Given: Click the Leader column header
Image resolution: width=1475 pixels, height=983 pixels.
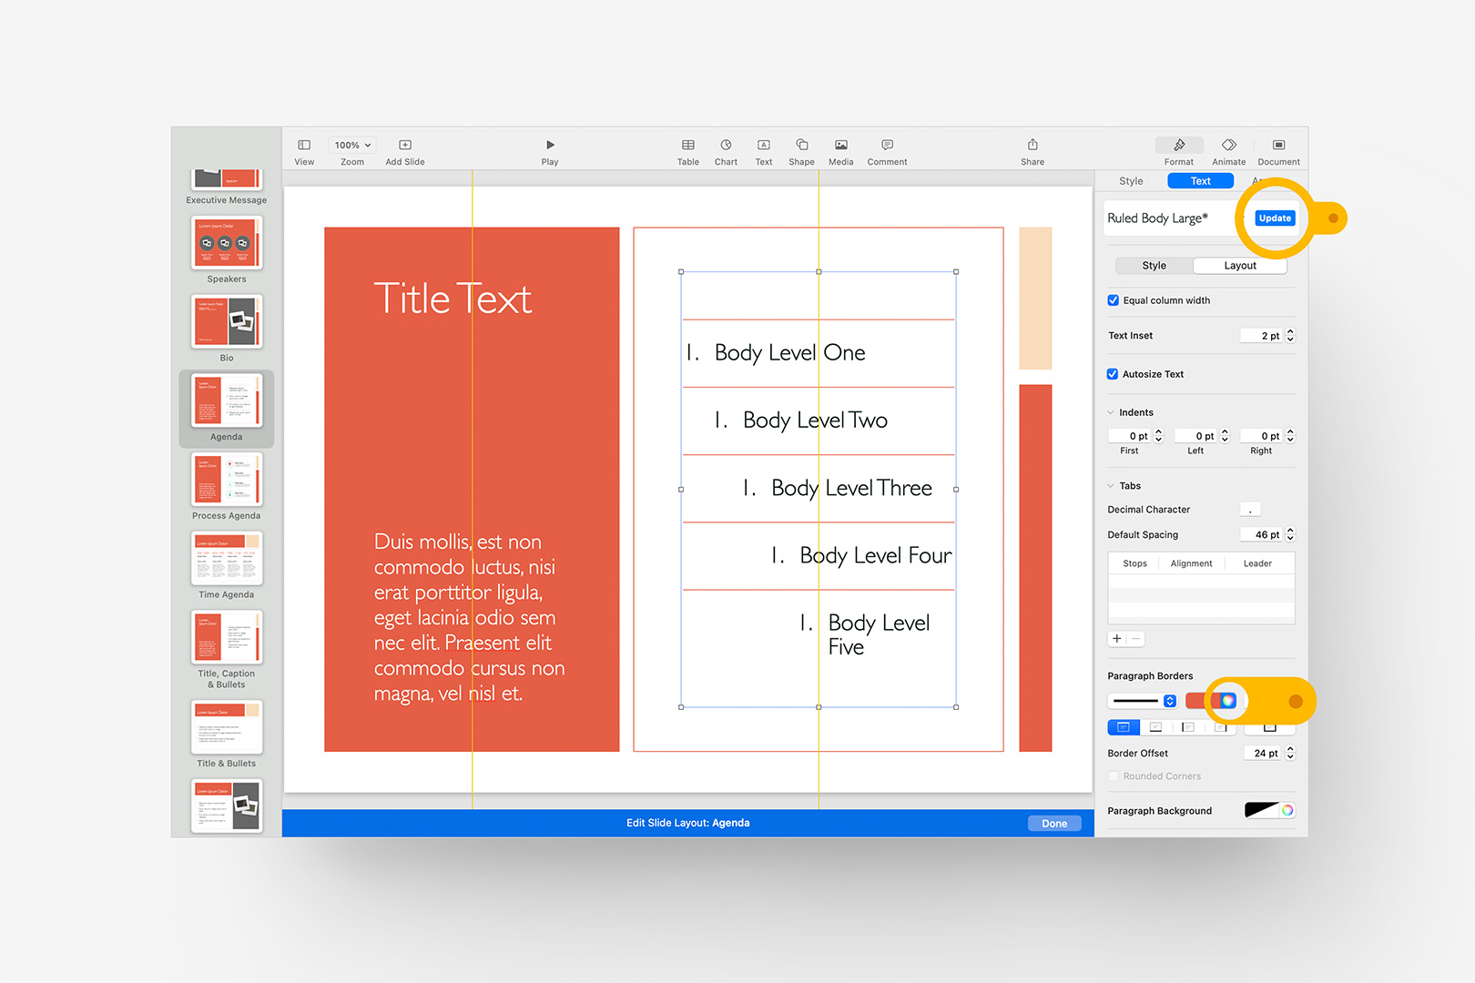Looking at the screenshot, I should tap(1257, 563).
